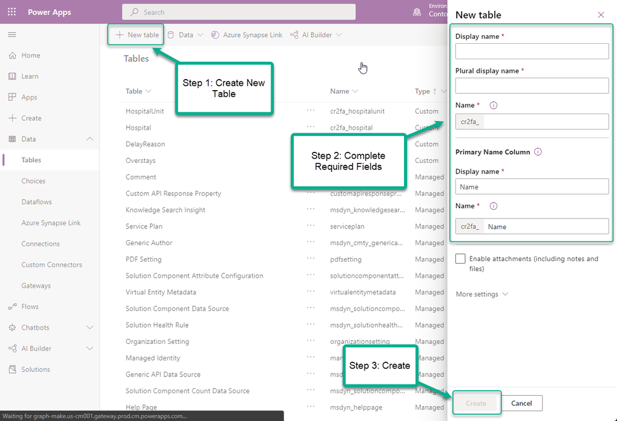
Task: Open the Organization Setting table
Action: point(157,341)
